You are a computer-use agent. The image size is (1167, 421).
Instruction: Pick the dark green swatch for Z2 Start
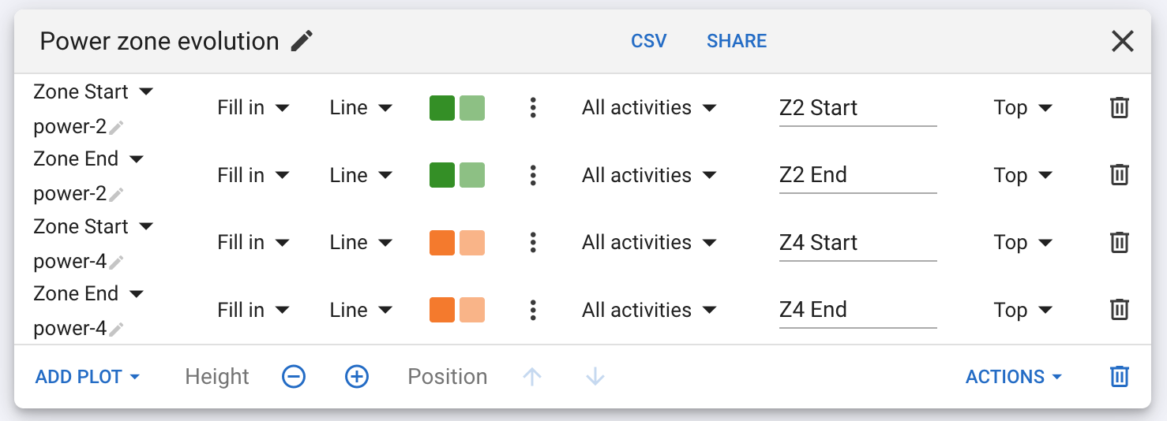tap(442, 108)
